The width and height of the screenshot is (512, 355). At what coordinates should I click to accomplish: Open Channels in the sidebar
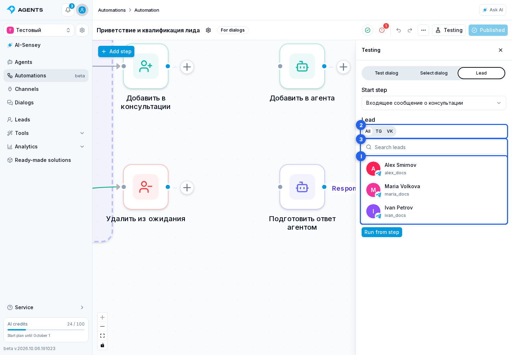[x=46, y=89]
